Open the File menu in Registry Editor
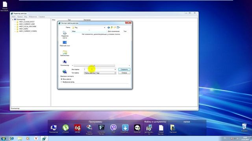 click(14, 16)
